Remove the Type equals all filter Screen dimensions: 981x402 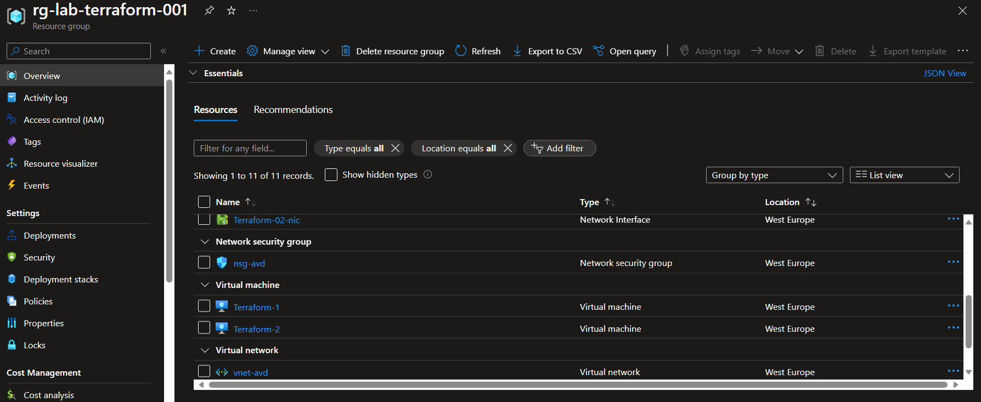point(395,148)
